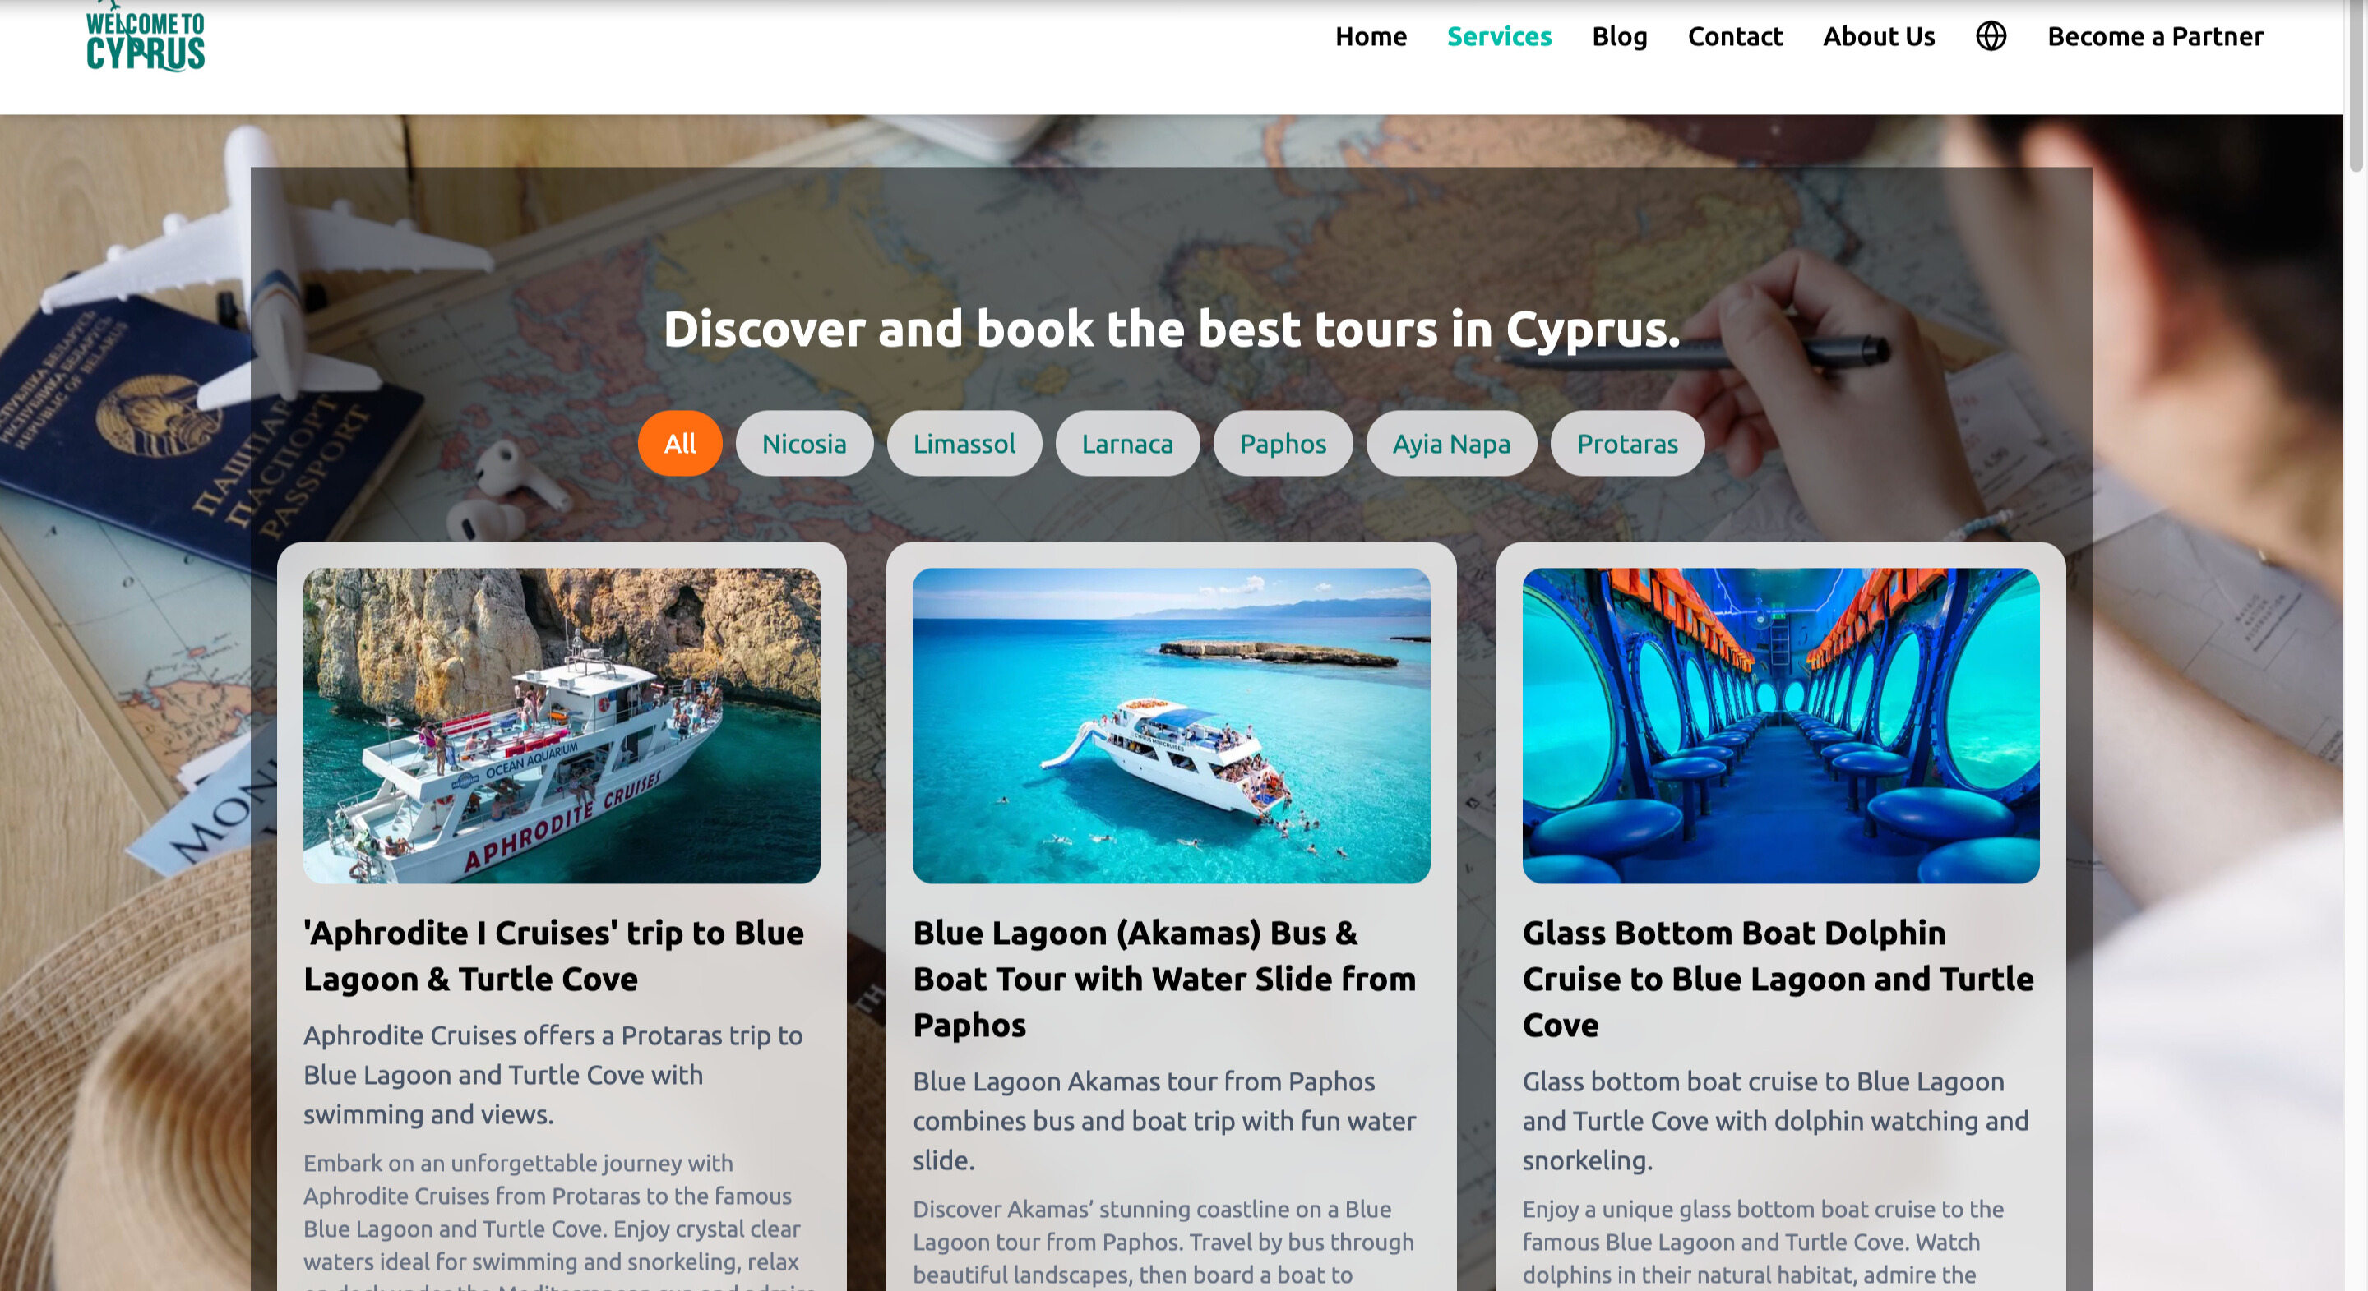Screen dimensions: 2368x1291
Task: Select the Ayia Napa filter
Action: [x=1450, y=443]
